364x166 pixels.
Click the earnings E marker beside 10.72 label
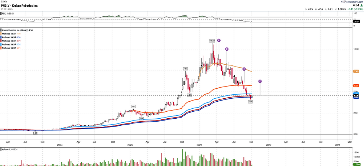click(x=219, y=40)
